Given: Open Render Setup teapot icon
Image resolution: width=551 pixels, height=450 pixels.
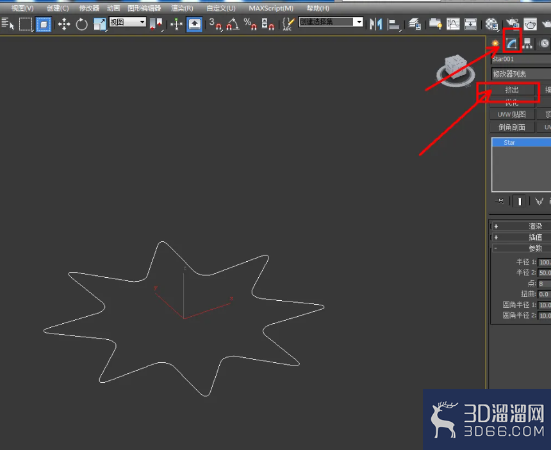Looking at the screenshot, I should [x=513, y=24].
